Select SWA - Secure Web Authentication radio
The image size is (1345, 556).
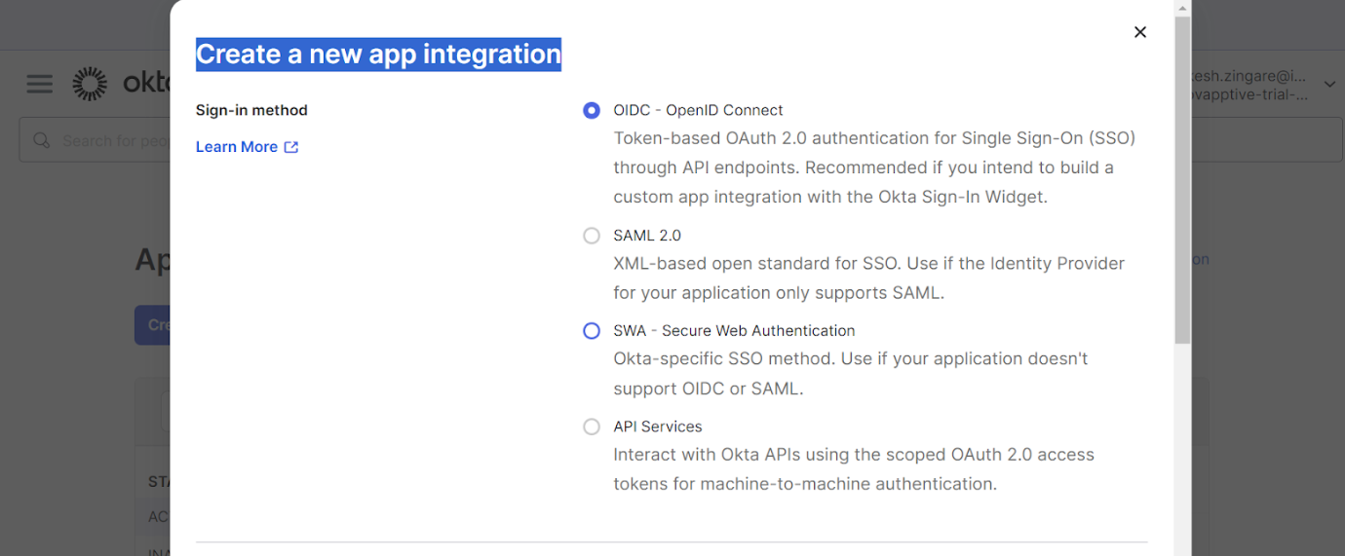(592, 331)
